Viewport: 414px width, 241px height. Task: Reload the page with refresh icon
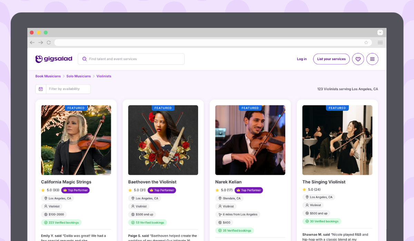49,43
